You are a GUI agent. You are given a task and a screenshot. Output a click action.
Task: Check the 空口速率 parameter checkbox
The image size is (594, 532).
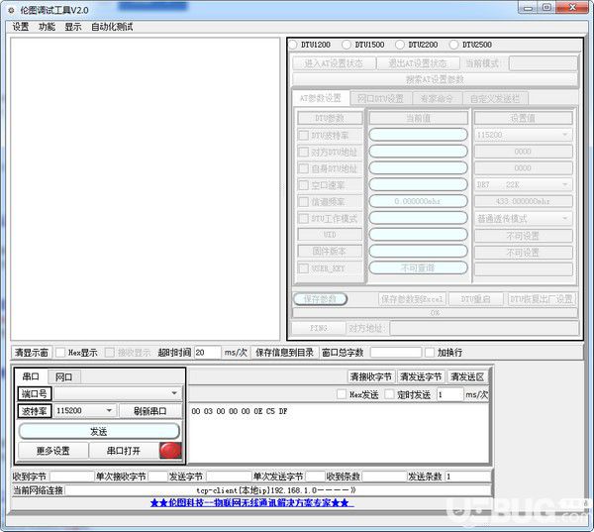pyautogui.click(x=304, y=185)
